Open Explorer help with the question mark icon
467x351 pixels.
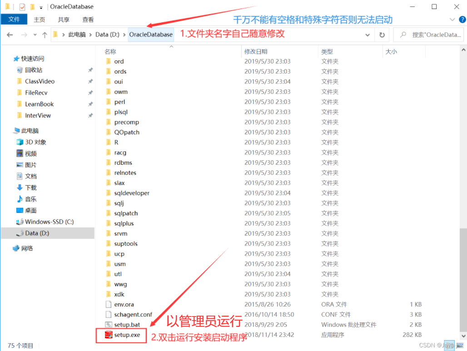pos(462,20)
